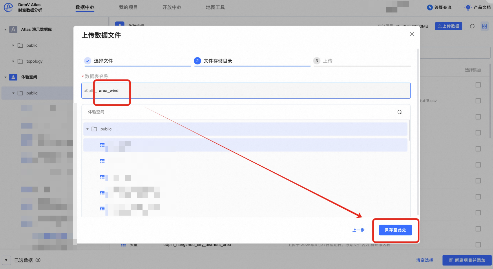Open the 地图工具 tab
This screenshot has height=269, width=493.
(x=215, y=7)
